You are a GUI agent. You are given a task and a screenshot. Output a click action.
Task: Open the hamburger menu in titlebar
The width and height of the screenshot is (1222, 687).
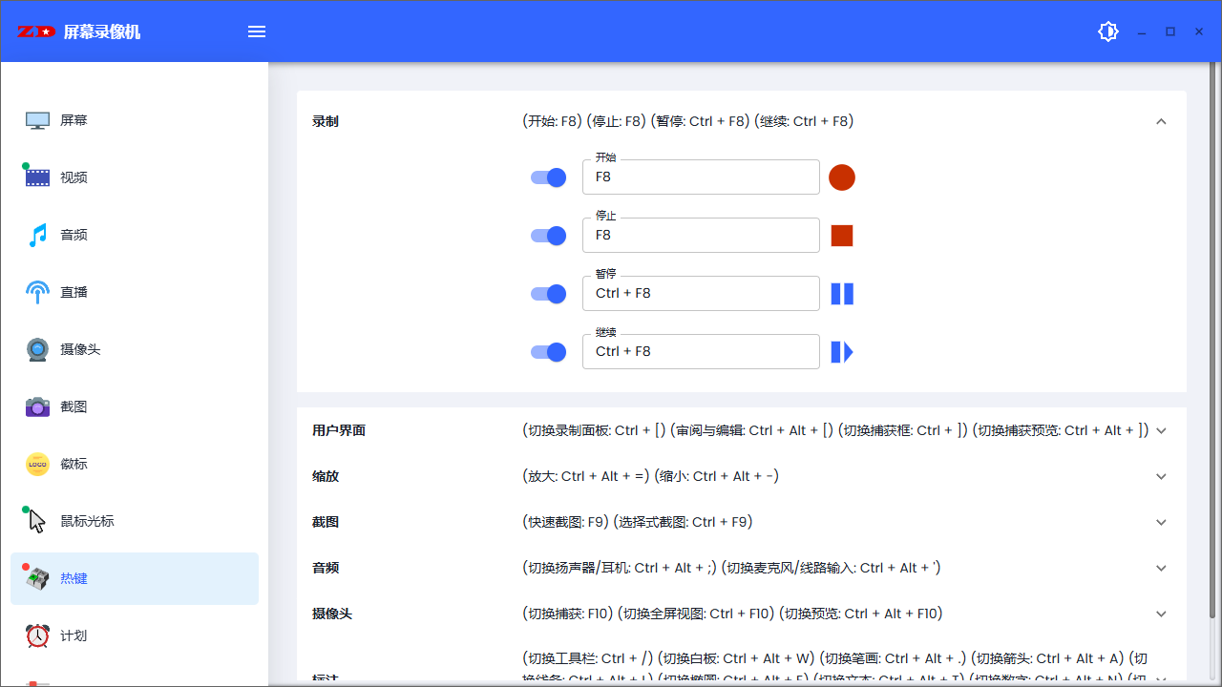point(256,31)
